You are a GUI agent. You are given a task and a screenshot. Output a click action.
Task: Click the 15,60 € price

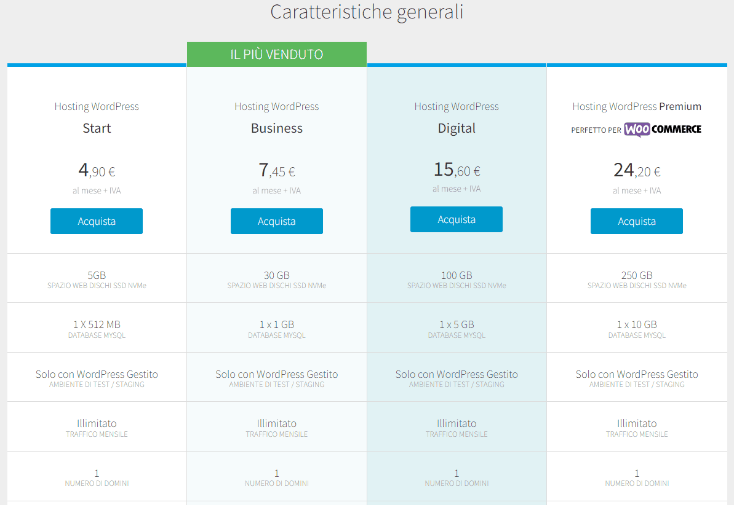(457, 169)
